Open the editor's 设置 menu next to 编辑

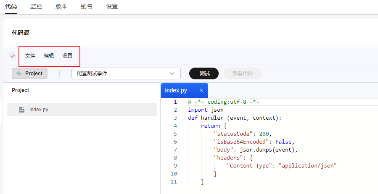click(x=67, y=56)
